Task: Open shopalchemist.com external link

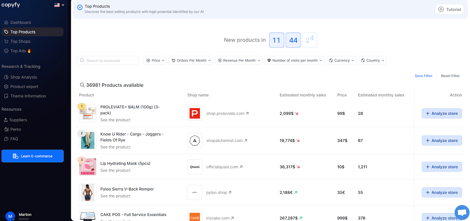Action: click(x=227, y=140)
